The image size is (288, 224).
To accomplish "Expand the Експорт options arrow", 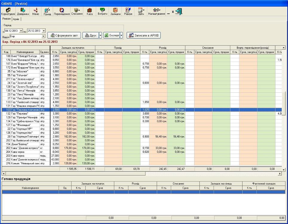I will [x=121, y=35].
